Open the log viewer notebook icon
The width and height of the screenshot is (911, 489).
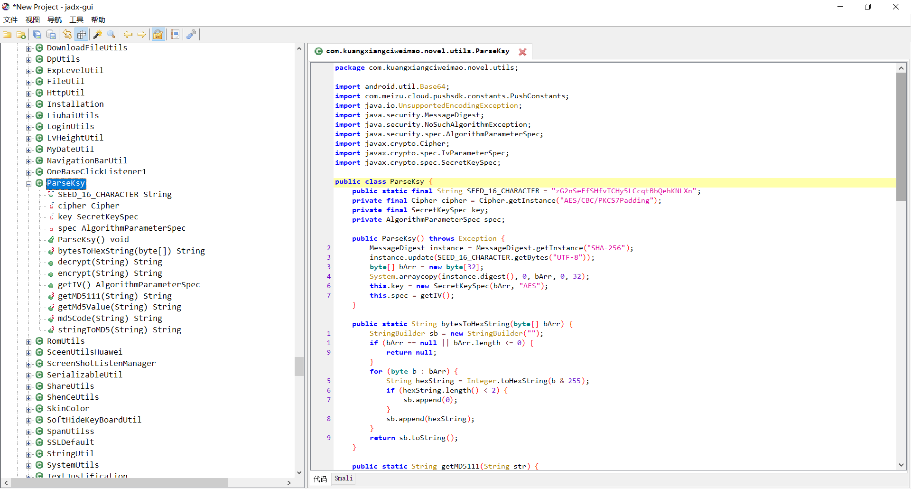click(175, 35)
